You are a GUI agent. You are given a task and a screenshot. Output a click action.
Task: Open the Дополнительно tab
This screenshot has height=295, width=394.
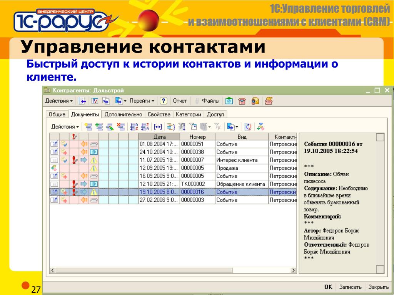[x=124, y=114]
